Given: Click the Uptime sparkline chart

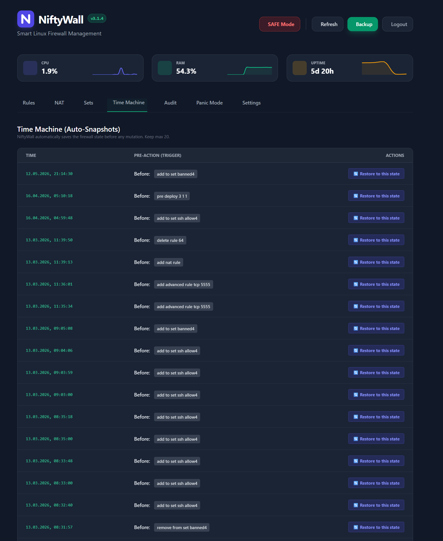Looking at the screenshot, I should (384, 68).
